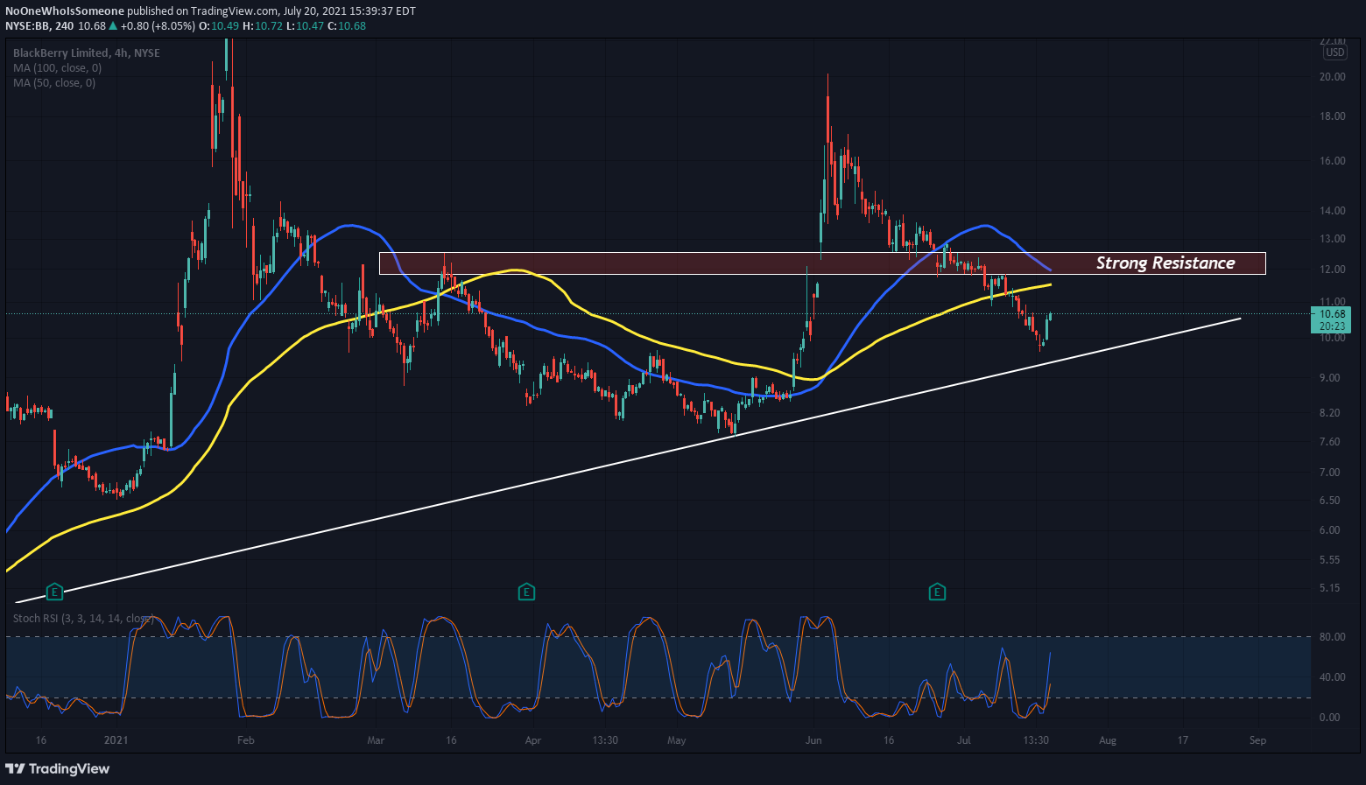This screenshot has width=1366, height=785.
Task: Click the 80.00 level on Stoch RSI axis
Action: pyautogui.click(x=1333, y=636)
